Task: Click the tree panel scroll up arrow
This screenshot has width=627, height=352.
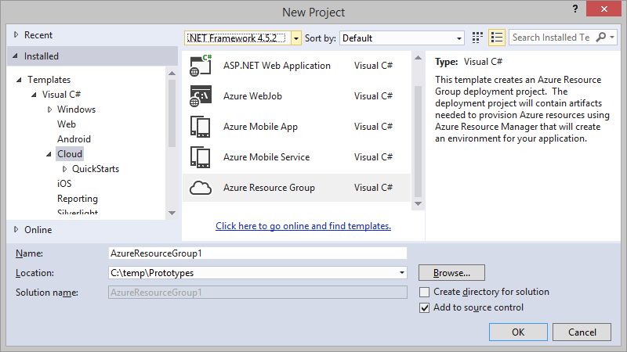Action: pos(172,73)
